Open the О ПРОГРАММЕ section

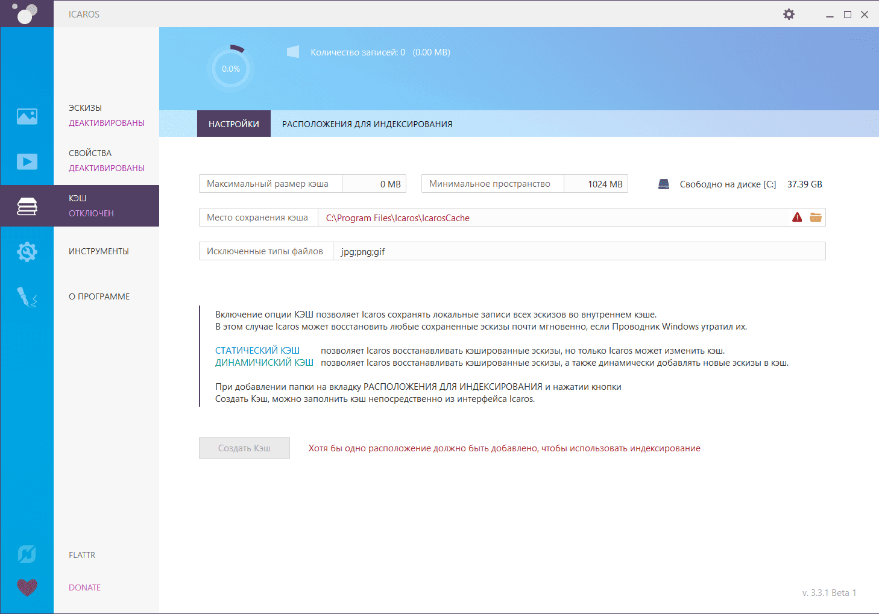99,296
